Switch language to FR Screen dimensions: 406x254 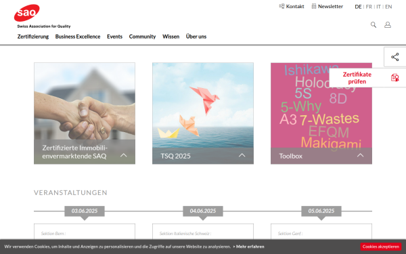tap(369, 7)
